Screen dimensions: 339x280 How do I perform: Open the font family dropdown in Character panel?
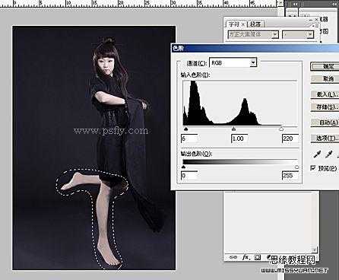253,34
